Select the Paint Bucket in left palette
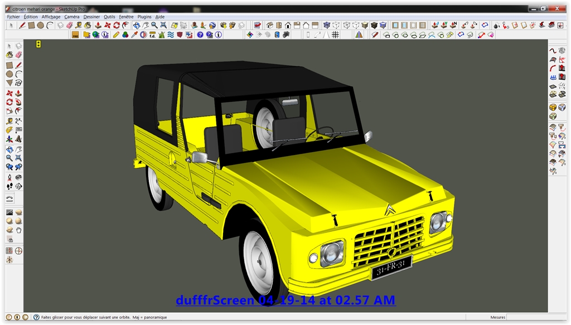This screenshot has width=571, height=325. [x=9, y=55]
